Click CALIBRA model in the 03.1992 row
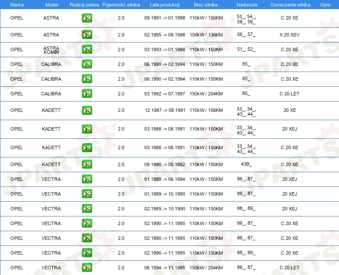Viewport: 339px width, 275px height. coord(51,94)
